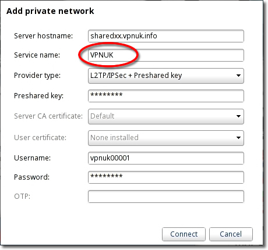The width and height of the screenshot is (268, 250).
Task: Click the Provider type dropdown arrow
Action: [238, 76]
